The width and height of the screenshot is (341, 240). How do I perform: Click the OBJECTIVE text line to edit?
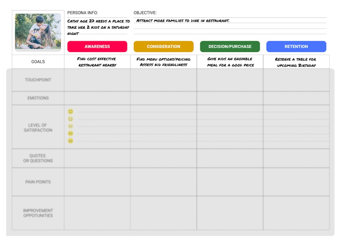(180, 21)
